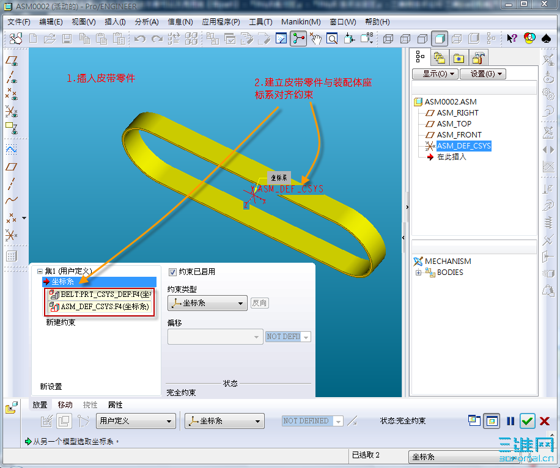Click the Save floppy disk icon
Screen dimensions: 560x468
[67, 38]
